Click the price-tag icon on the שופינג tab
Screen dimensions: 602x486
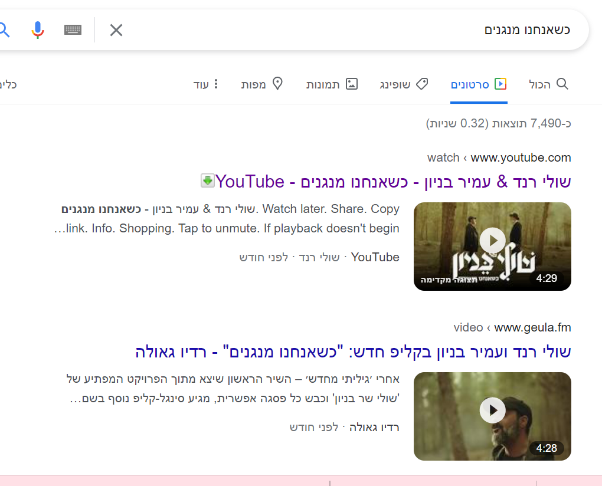[423, 83]
